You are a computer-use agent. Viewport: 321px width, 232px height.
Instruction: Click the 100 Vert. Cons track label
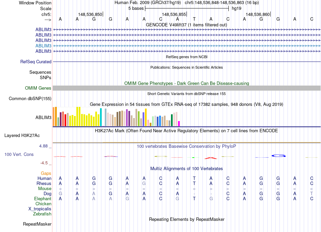tap(19, 154)
